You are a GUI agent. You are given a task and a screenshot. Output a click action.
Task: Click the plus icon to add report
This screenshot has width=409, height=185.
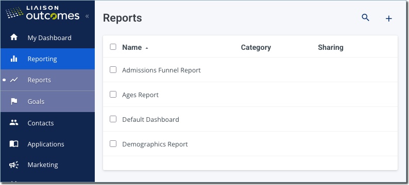tap(389, 18)
